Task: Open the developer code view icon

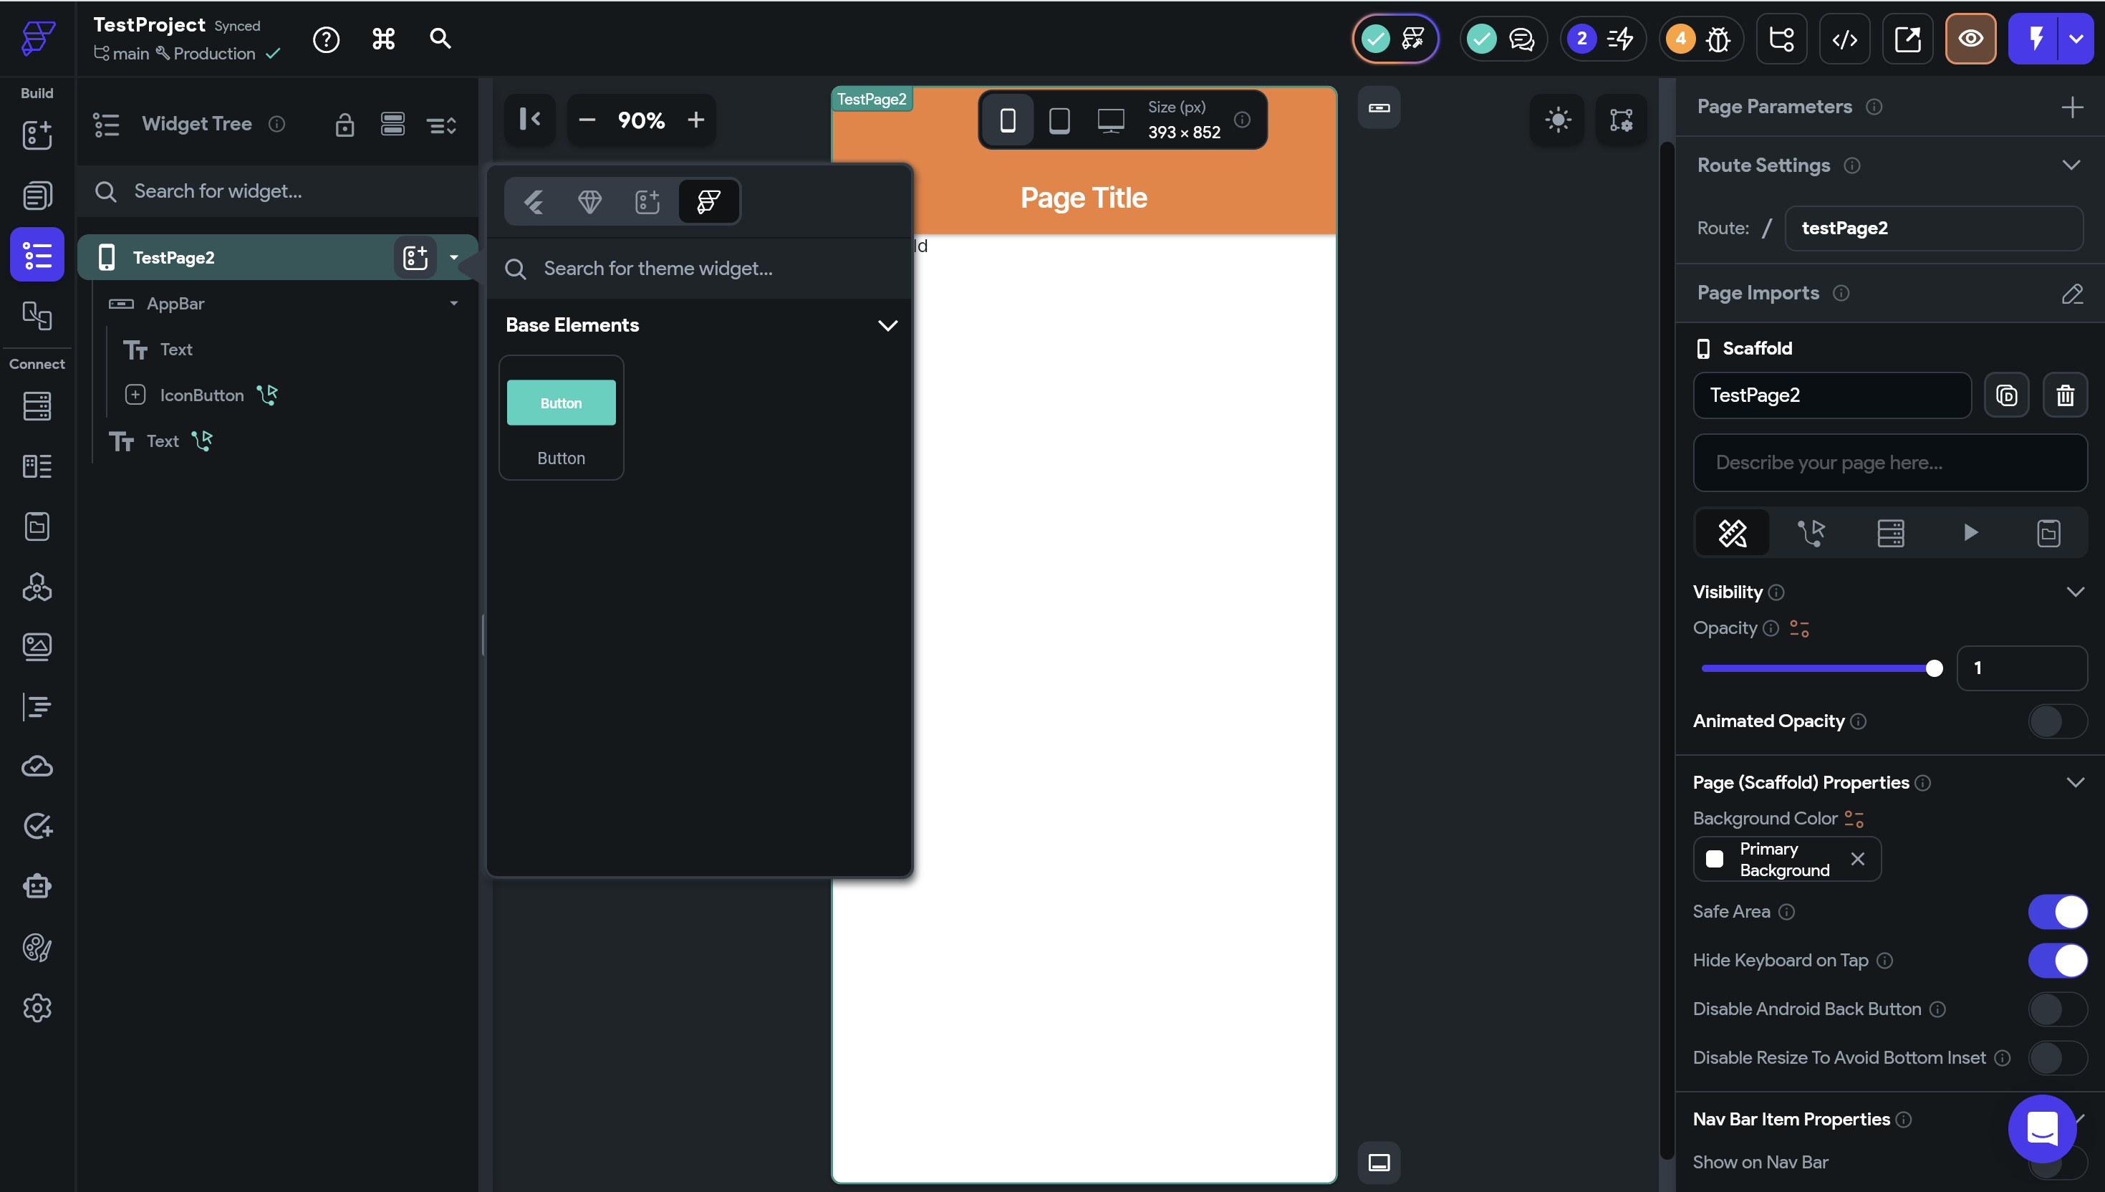Action: (x=1844, y=39)
